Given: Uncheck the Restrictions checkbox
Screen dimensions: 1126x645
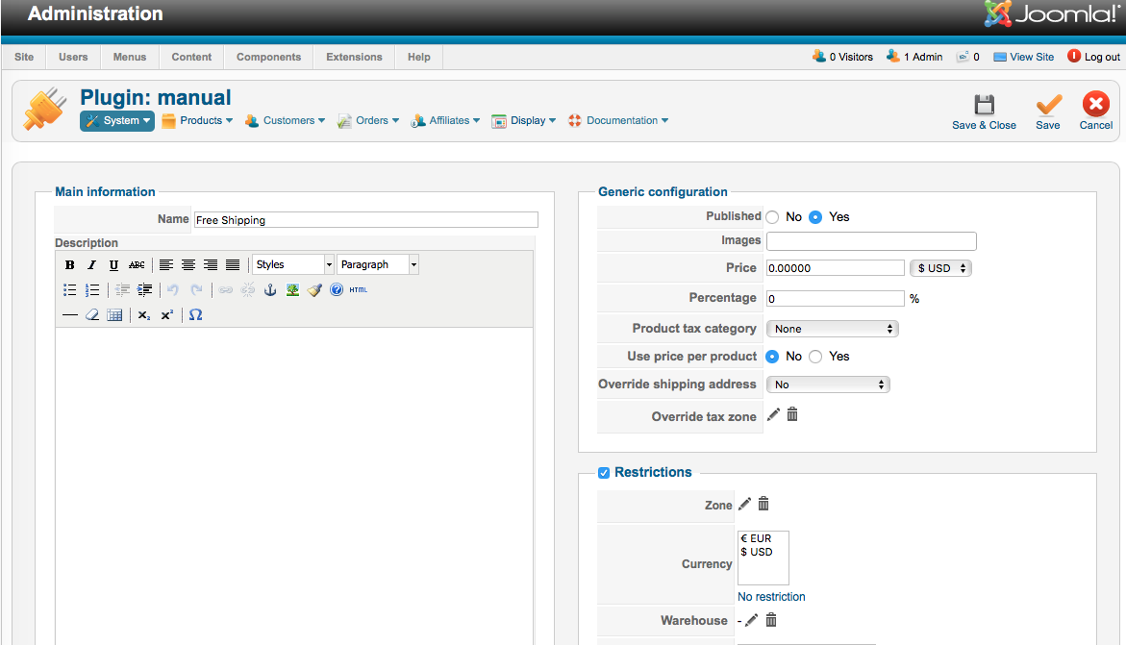Looking at the screenshot, I should click(604, 473).
